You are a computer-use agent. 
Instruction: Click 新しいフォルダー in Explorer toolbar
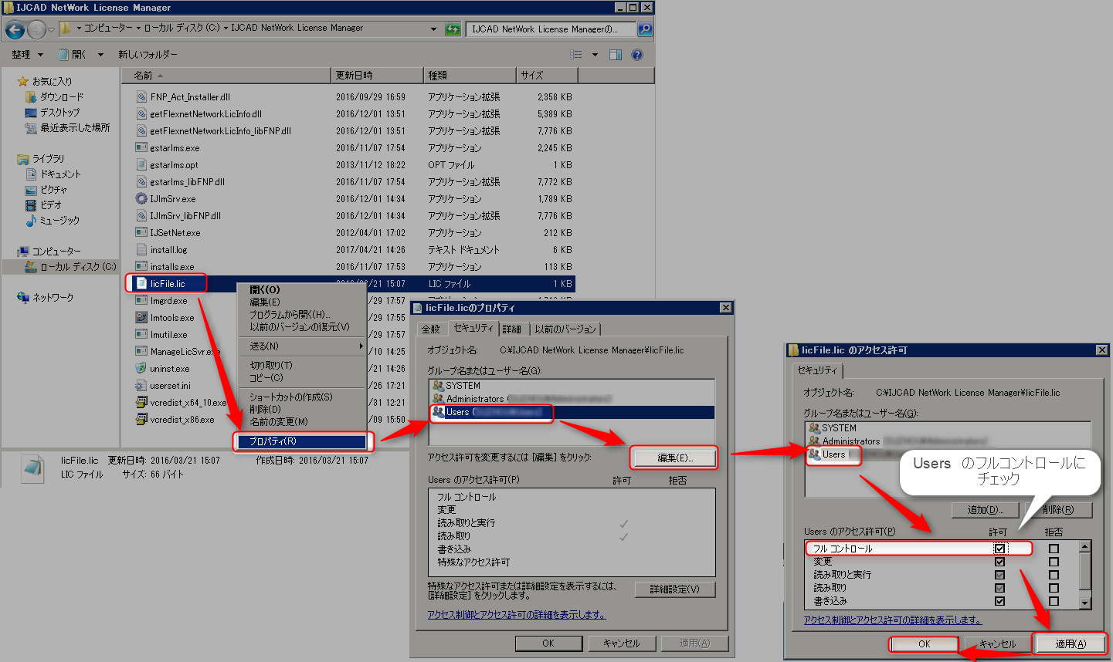point(148,55)
